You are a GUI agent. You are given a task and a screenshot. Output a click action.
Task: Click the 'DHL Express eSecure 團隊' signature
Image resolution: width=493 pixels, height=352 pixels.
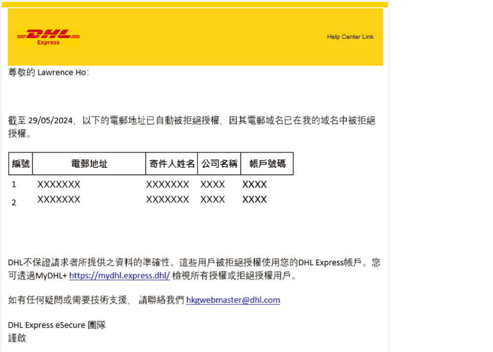click(57, 325)
